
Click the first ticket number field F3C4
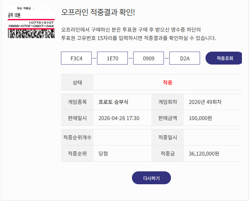tap(76, 58)
